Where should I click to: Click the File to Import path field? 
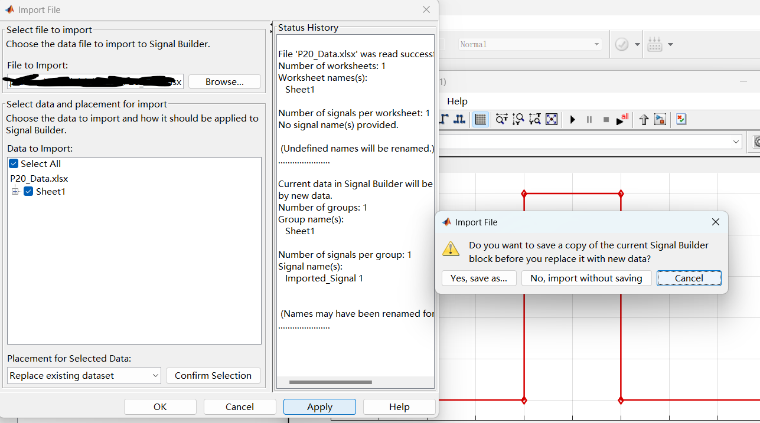[x=96, y=82]
